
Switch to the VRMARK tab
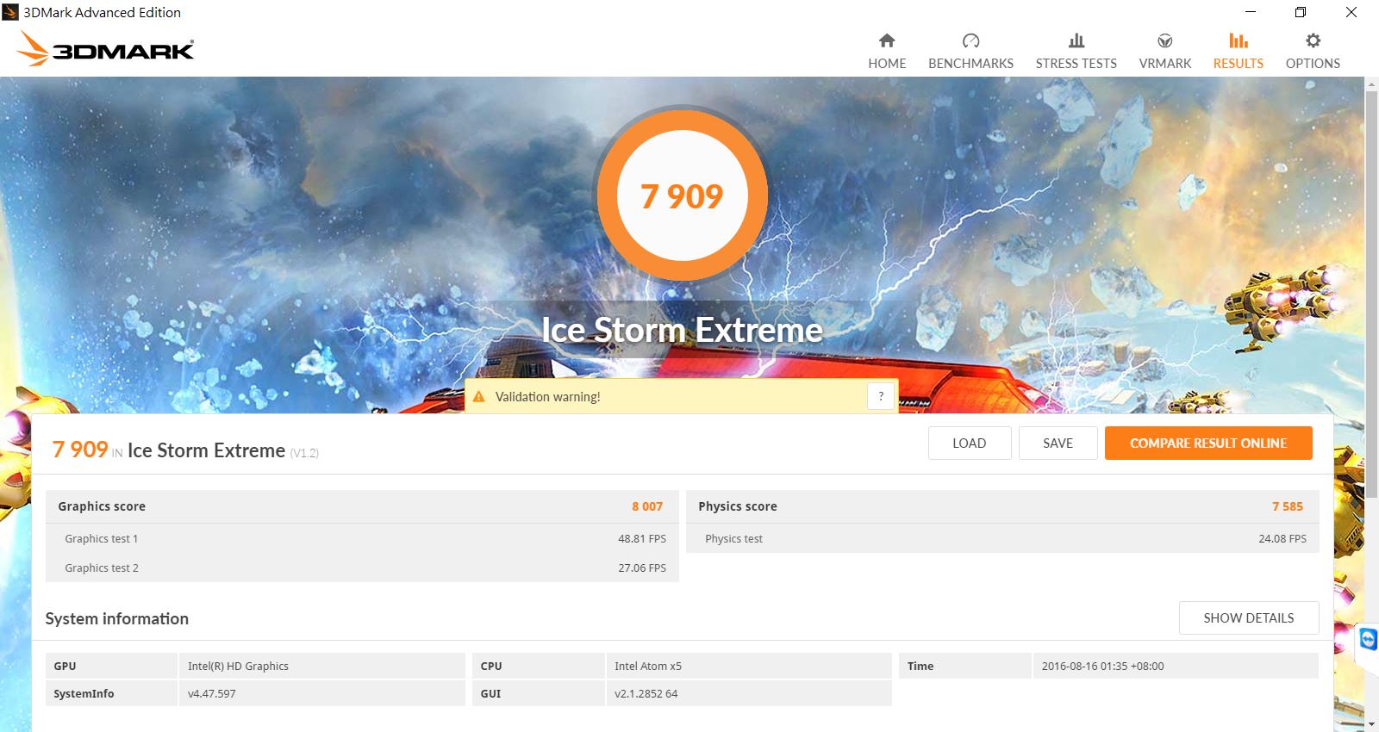point(1164,64)
